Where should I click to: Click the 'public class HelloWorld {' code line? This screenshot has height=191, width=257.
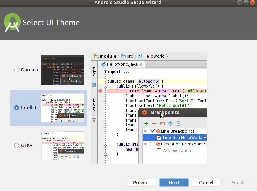coord(135,81)
